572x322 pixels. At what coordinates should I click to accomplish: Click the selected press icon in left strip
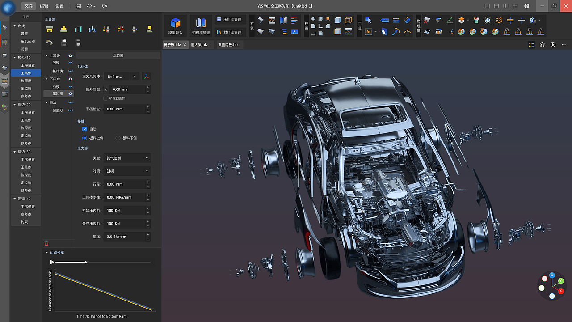click(x=5, y=81)
